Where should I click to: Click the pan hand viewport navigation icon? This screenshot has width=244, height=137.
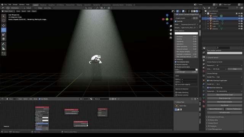[x=171, y=30]
